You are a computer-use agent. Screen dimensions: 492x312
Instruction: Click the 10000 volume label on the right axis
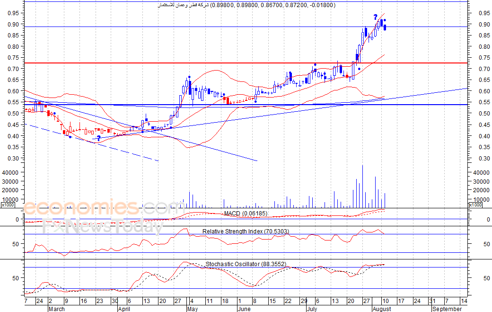point(481,199)
